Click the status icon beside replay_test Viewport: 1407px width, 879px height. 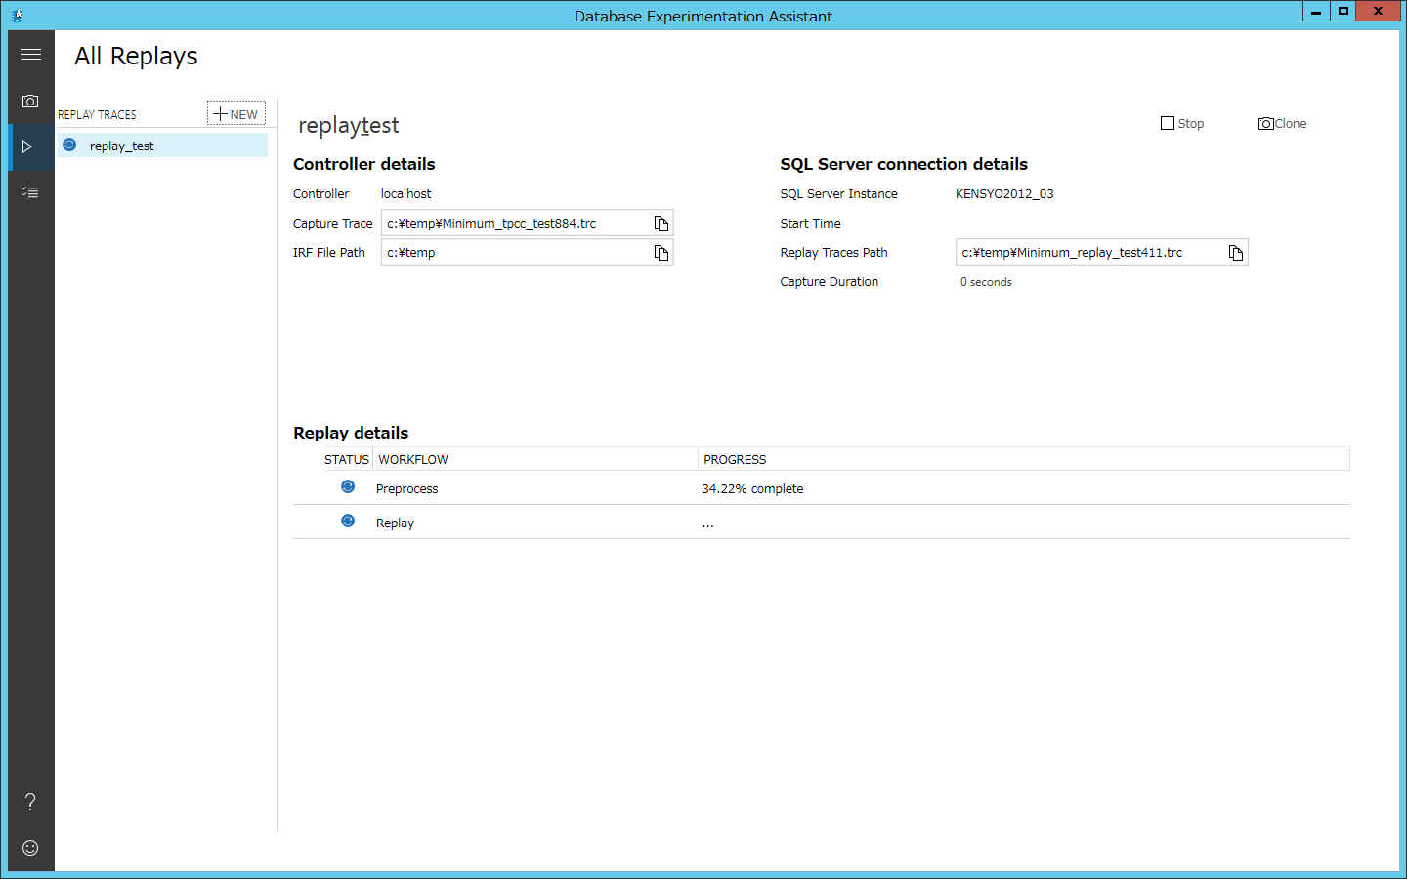[69, 145]
